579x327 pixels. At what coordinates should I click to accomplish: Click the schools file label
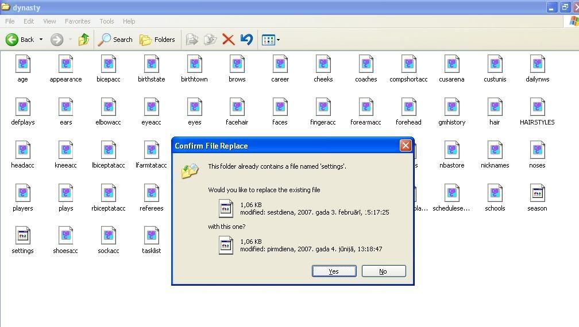click(495, 208)
